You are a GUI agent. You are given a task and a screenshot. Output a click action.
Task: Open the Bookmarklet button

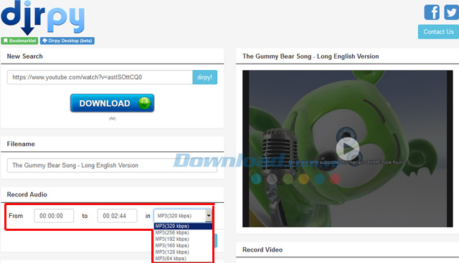(19, 41)
